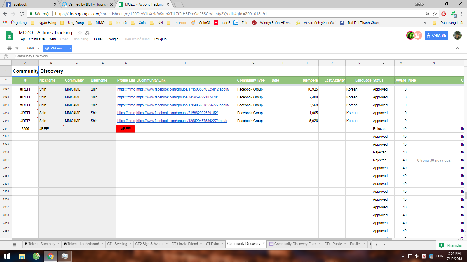The height and width of the screenshot is (262, 467).
Task: Click the add to Drive icon
Action: [87, 33]
